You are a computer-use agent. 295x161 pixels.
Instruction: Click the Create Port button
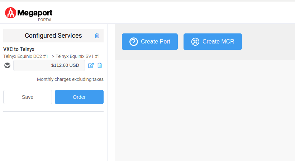[150, 42]
